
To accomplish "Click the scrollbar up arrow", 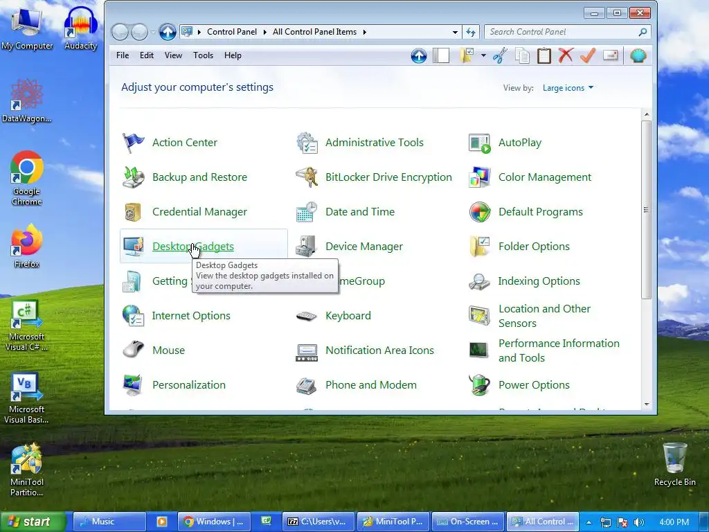I will point(646,114).
